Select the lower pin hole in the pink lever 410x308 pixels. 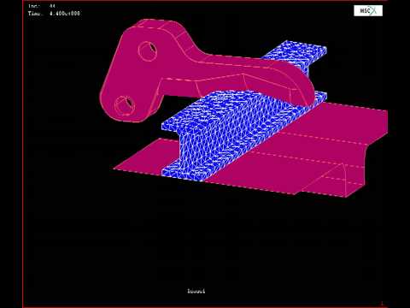pyautogui.click(x=125, y=105)
